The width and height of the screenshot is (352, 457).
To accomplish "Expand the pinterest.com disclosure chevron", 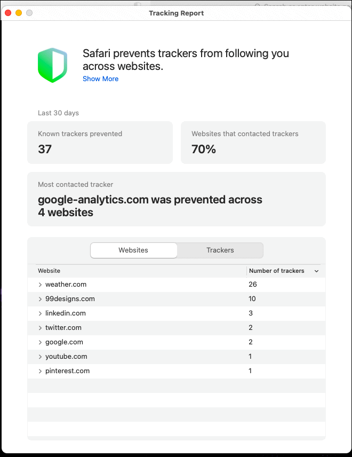I will (x=40, y=371).
